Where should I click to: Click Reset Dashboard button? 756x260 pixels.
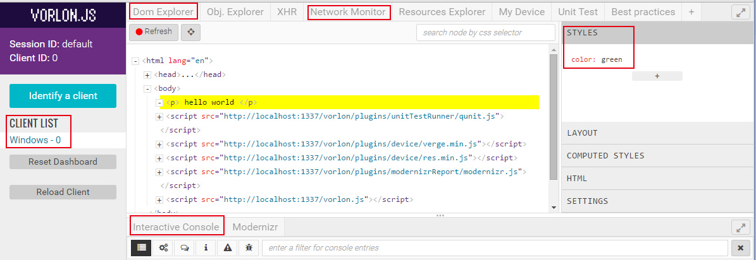tap(63, 162)
